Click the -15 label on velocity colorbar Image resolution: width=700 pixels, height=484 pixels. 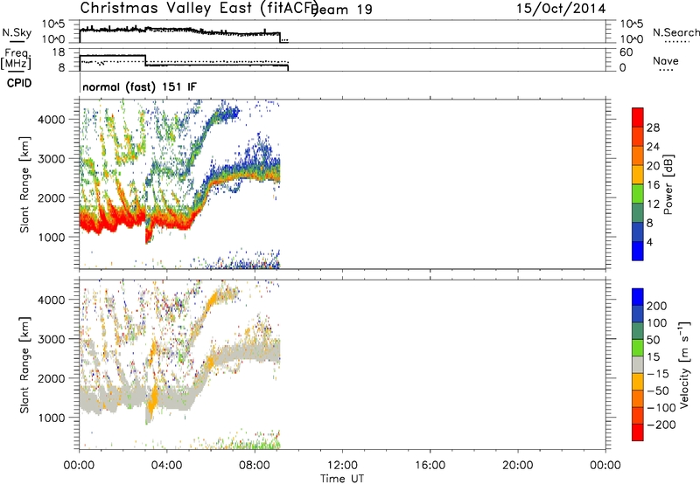pyautogui.click(x=658, y=374)
